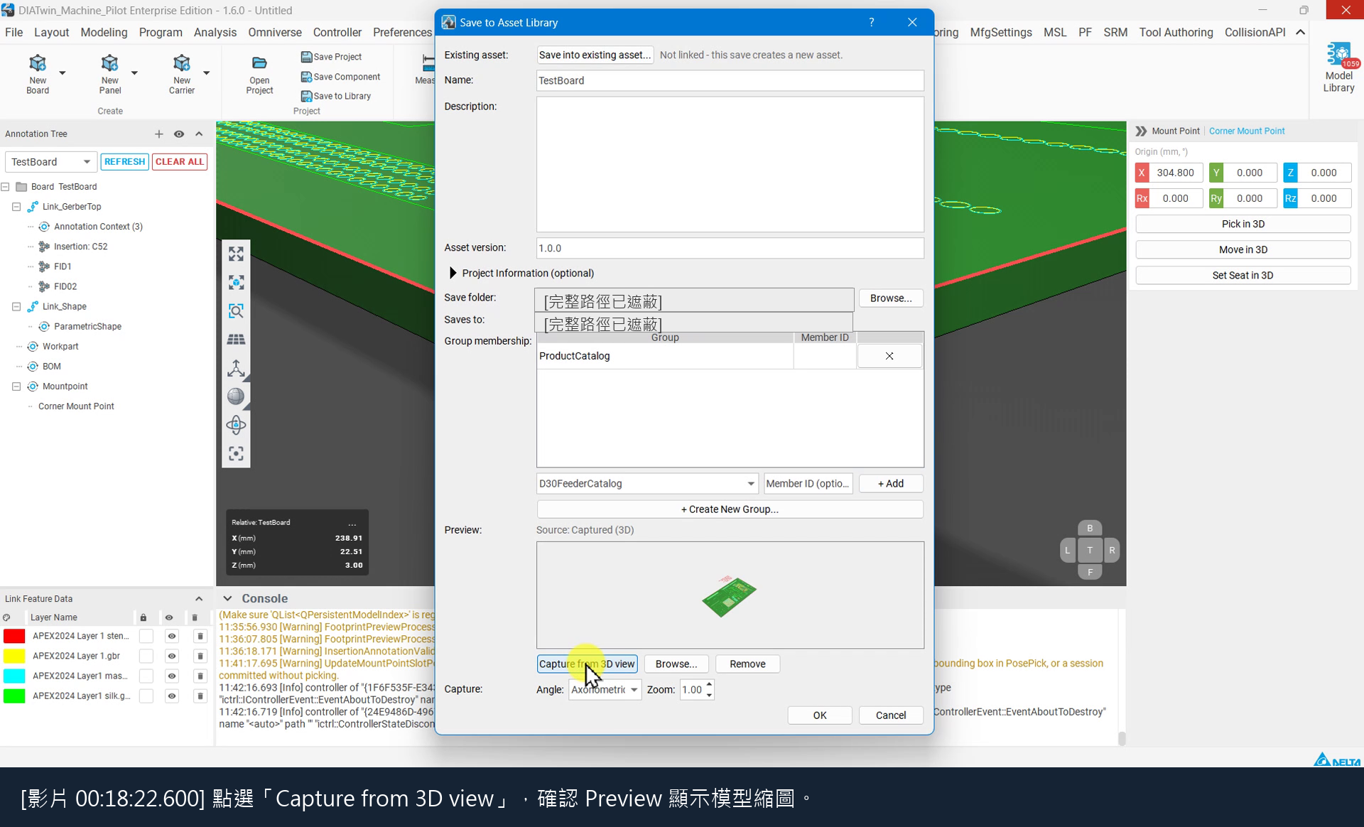1364x827 pixels.
Task: Collapse Mount Point panel double chevron
Action: (x=1141, y=131)
